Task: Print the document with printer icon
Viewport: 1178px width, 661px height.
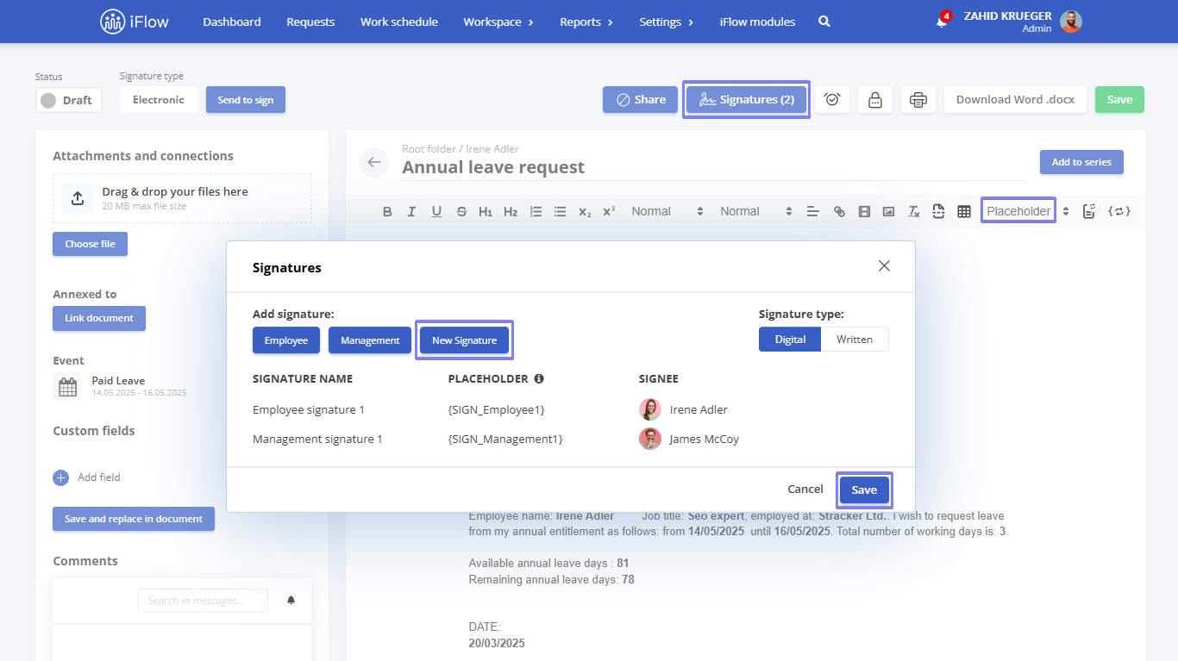Action: 918,99
